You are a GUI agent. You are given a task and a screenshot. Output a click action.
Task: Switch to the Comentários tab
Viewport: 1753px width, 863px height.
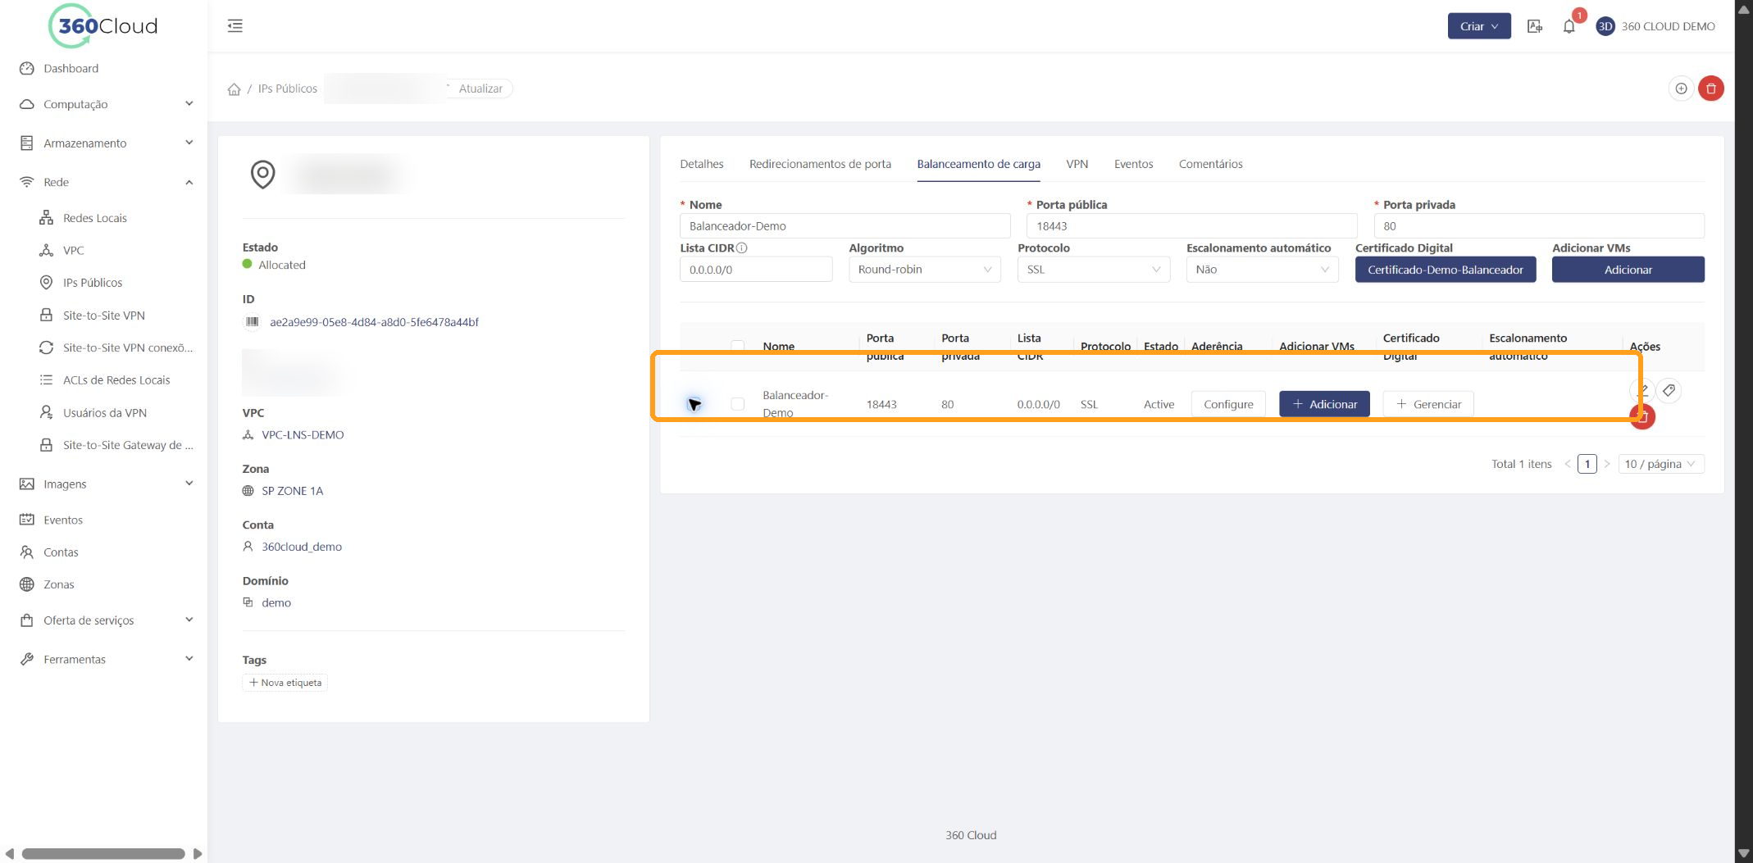pyautogui.click(x=1210, y=164)
